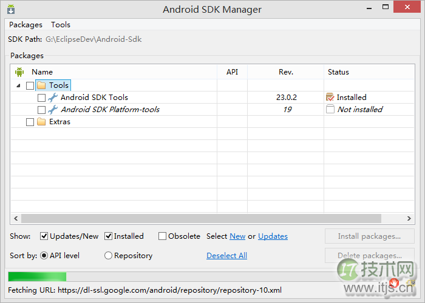Click the Tools folder icon

[41, 85]
